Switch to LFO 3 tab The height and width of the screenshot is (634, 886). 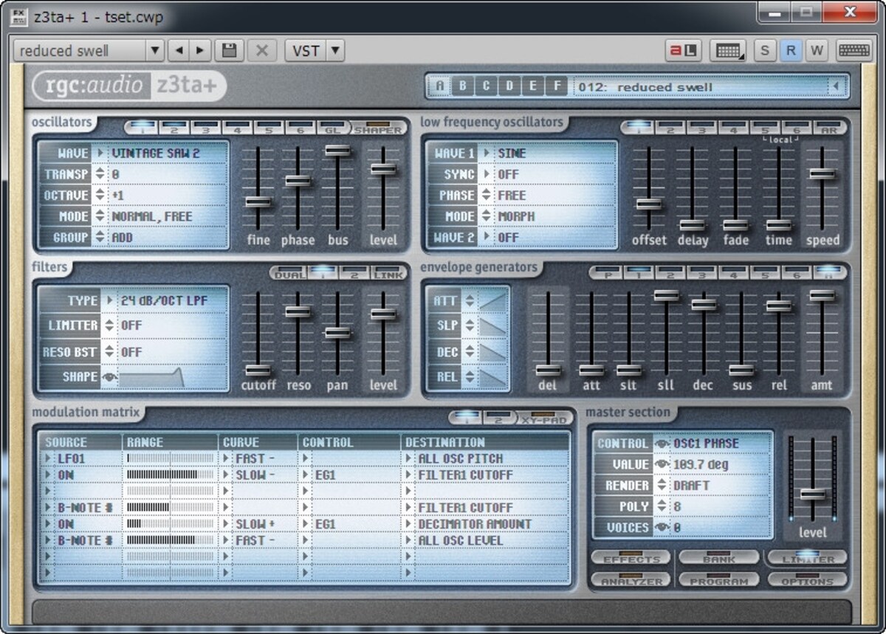click(702, 128)
